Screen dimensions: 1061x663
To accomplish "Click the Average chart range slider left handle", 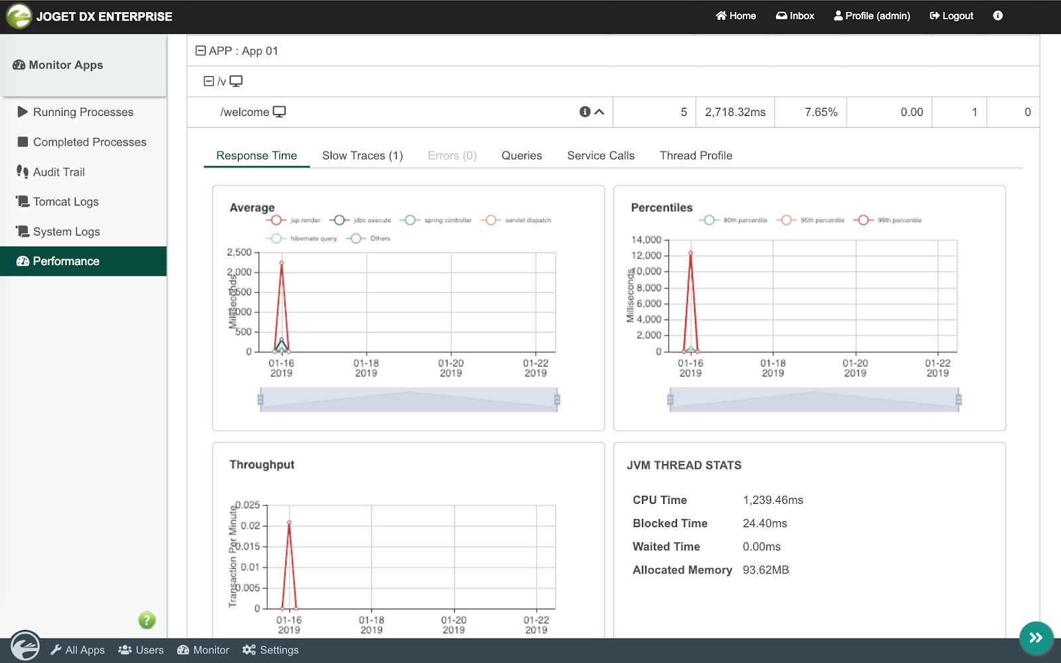I will 261,400.
